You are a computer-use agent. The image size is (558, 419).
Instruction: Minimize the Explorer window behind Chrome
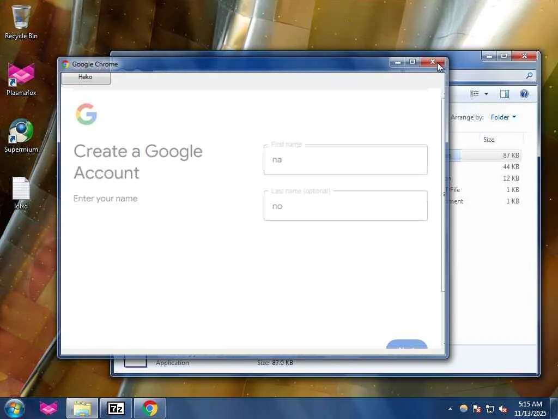(x=490, y=56)
